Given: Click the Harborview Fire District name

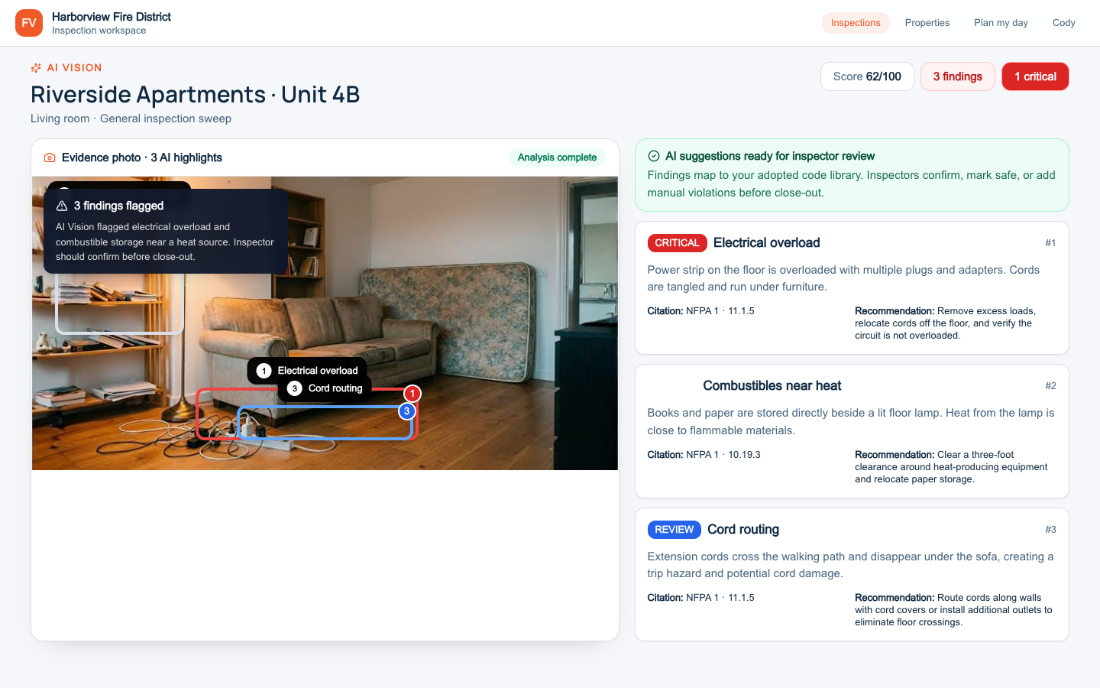Looking at the screenshot, I should coord(112,17).
